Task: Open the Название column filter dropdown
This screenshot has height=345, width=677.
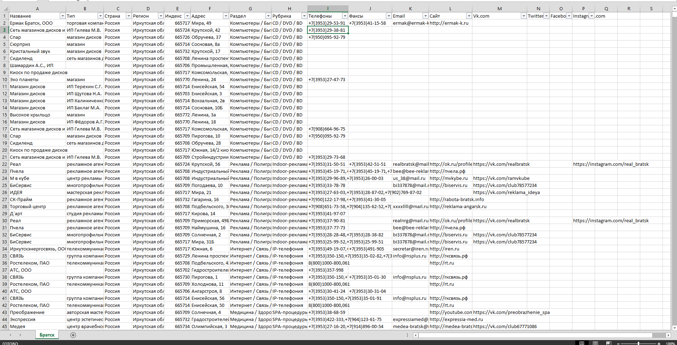Action: tap(63, 16)
